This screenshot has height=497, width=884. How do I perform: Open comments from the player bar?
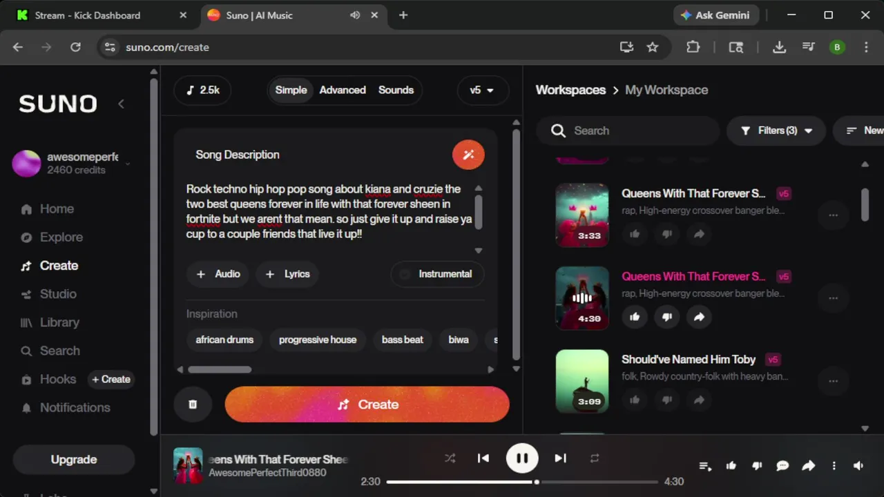pyautogui.click(x=782, y=466)
